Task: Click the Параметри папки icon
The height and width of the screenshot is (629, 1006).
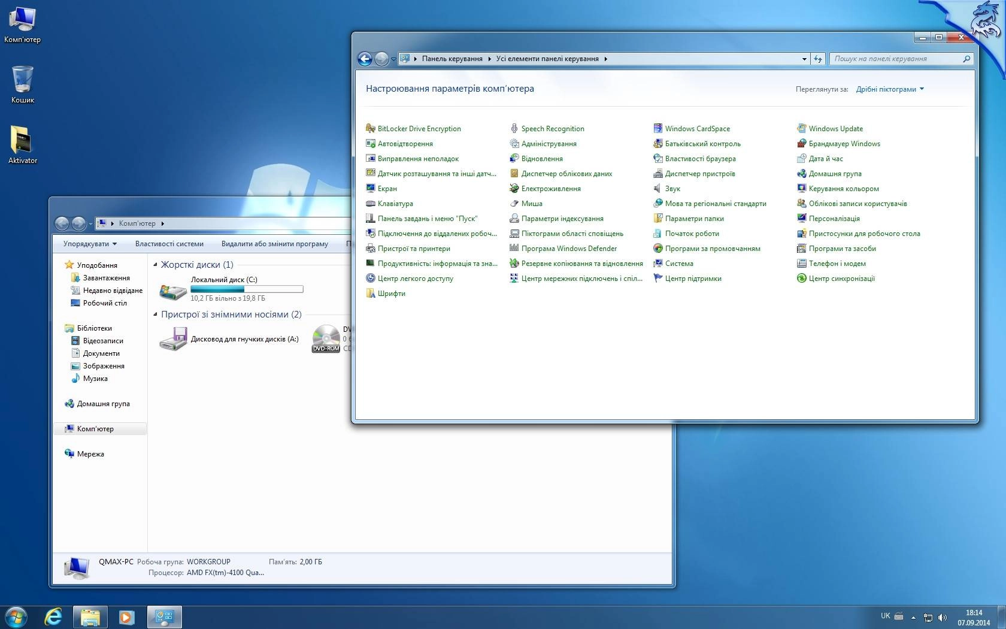Action: [657, 218]
